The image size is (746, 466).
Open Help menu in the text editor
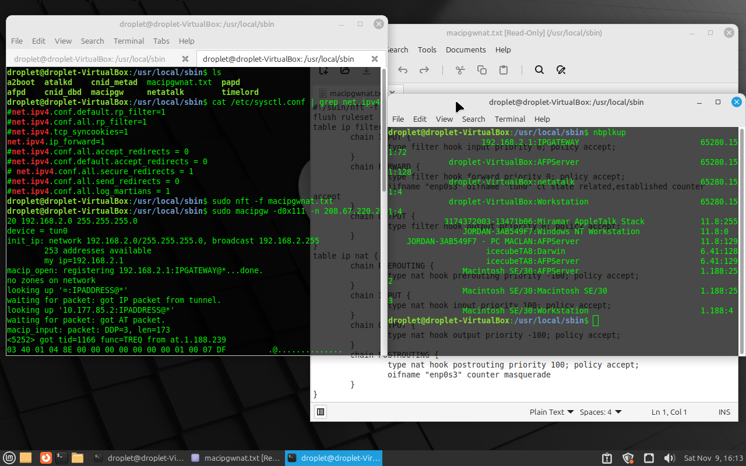[503, 50]
